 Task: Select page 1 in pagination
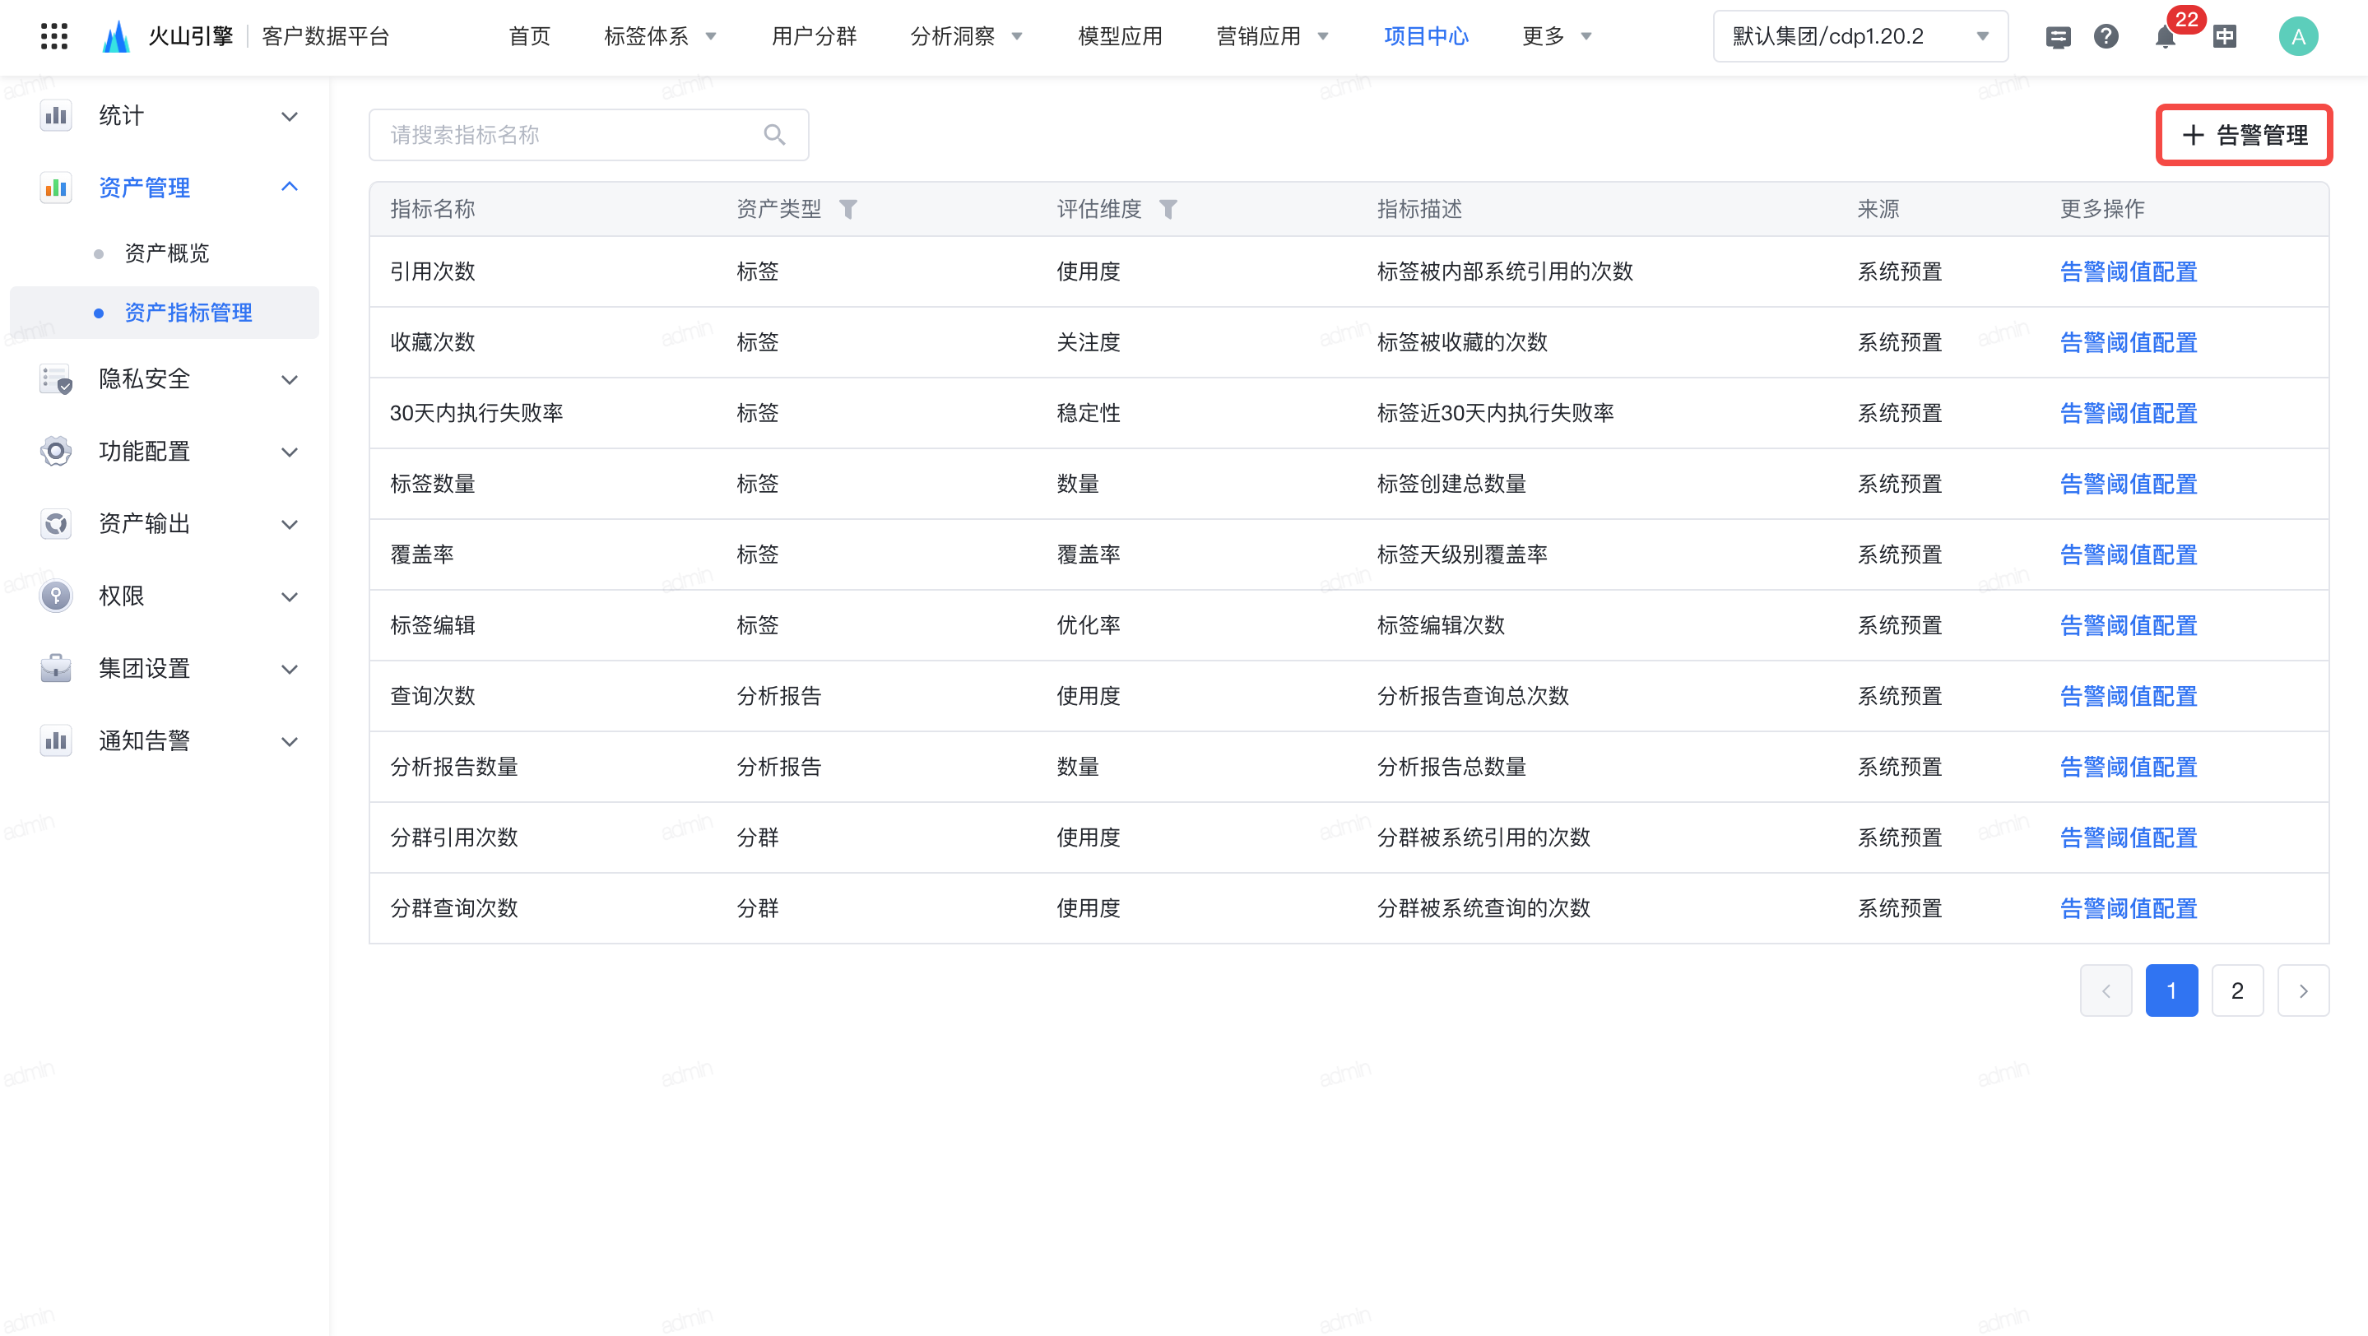pos(2171,990)
